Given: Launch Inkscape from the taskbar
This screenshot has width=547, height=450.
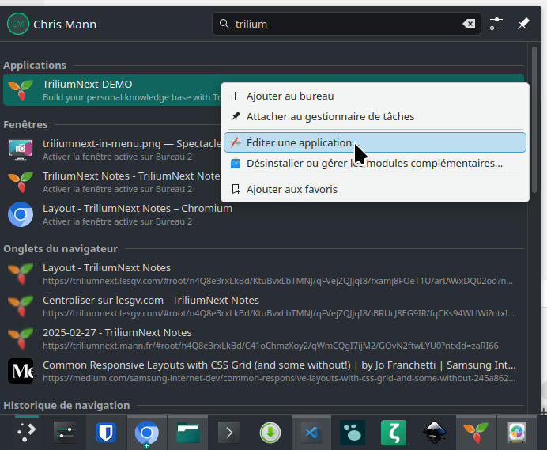Looking at the screenshot, I should coord(435,433).
